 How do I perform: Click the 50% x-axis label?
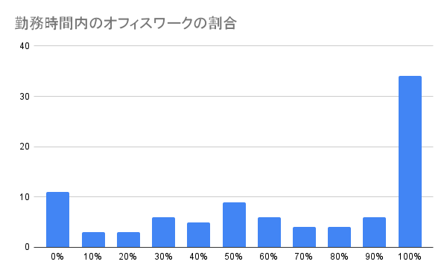click(233, 257)
